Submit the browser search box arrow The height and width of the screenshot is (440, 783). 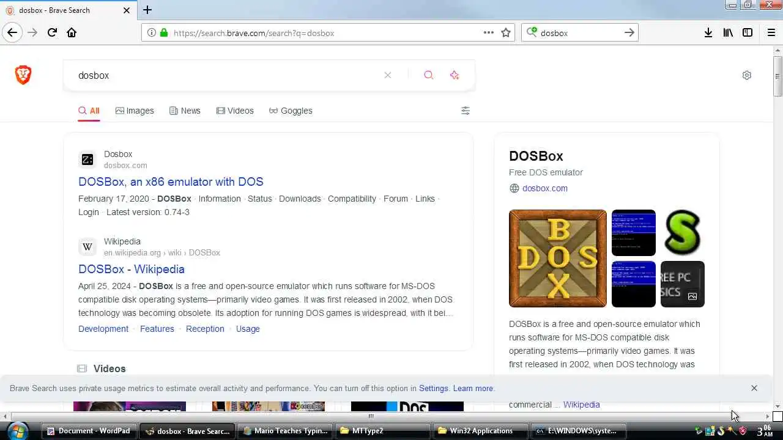point(629,33)
